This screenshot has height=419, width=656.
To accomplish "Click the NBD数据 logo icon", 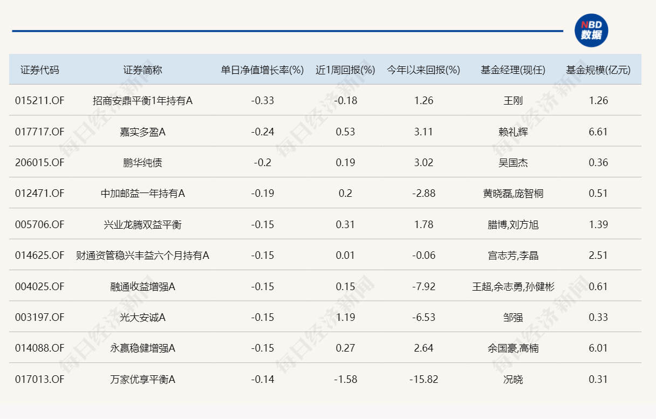I will [591, 30].
